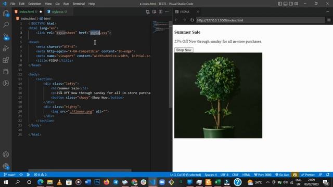Click the minimap code overview
This screenshot has width=333, height=187.
tap(160, 28)
